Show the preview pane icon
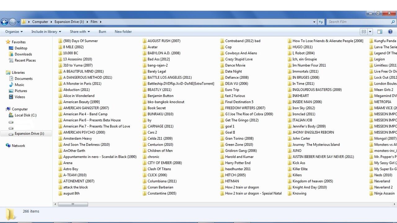 click(x=380, y=32)
